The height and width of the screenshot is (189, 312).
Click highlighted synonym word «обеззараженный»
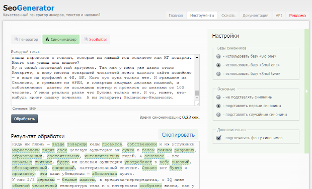[30, 168]
